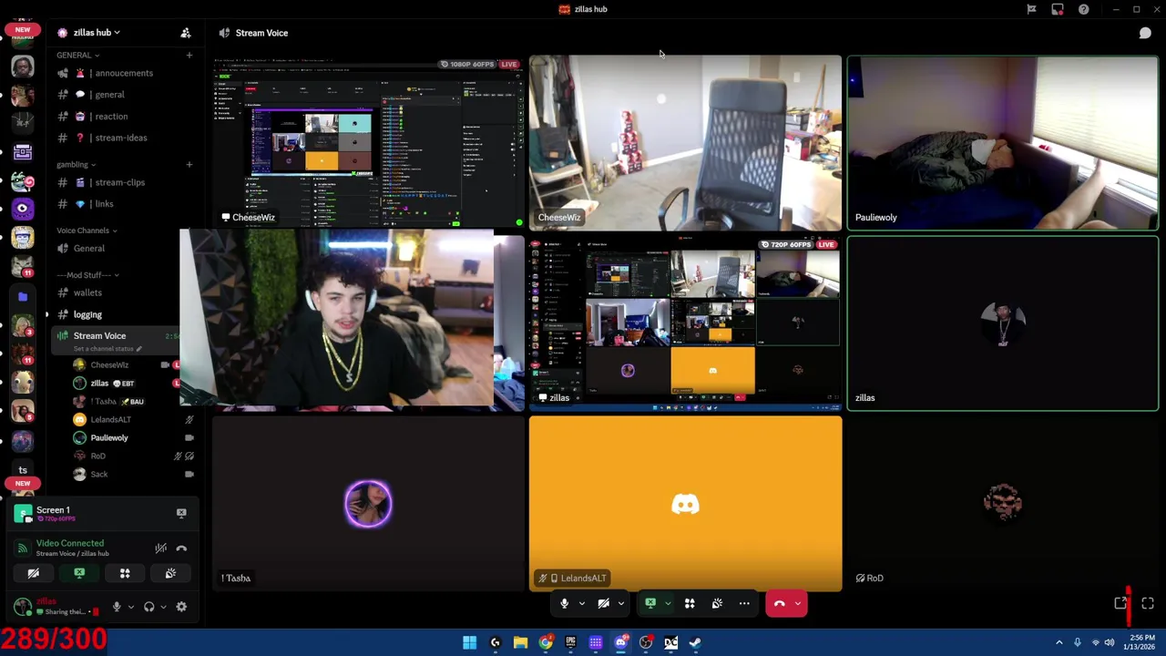Open soundboard icon in bottom call bar
The width and height of the screenshot is (1166, 656).
(x=717, y=603)
